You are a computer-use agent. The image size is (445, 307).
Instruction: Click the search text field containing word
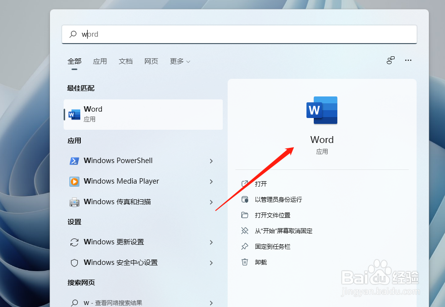(x=239, y=34)
